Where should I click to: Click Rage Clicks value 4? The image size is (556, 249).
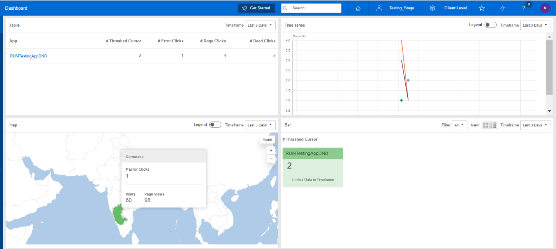click(x=225, y=56)
